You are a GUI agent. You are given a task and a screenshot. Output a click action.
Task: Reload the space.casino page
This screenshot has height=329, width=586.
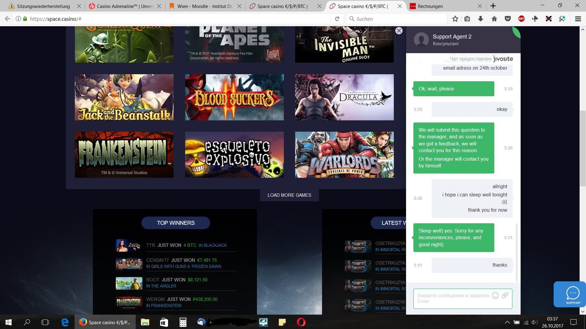pyautogui.click(x=337, y=19)
